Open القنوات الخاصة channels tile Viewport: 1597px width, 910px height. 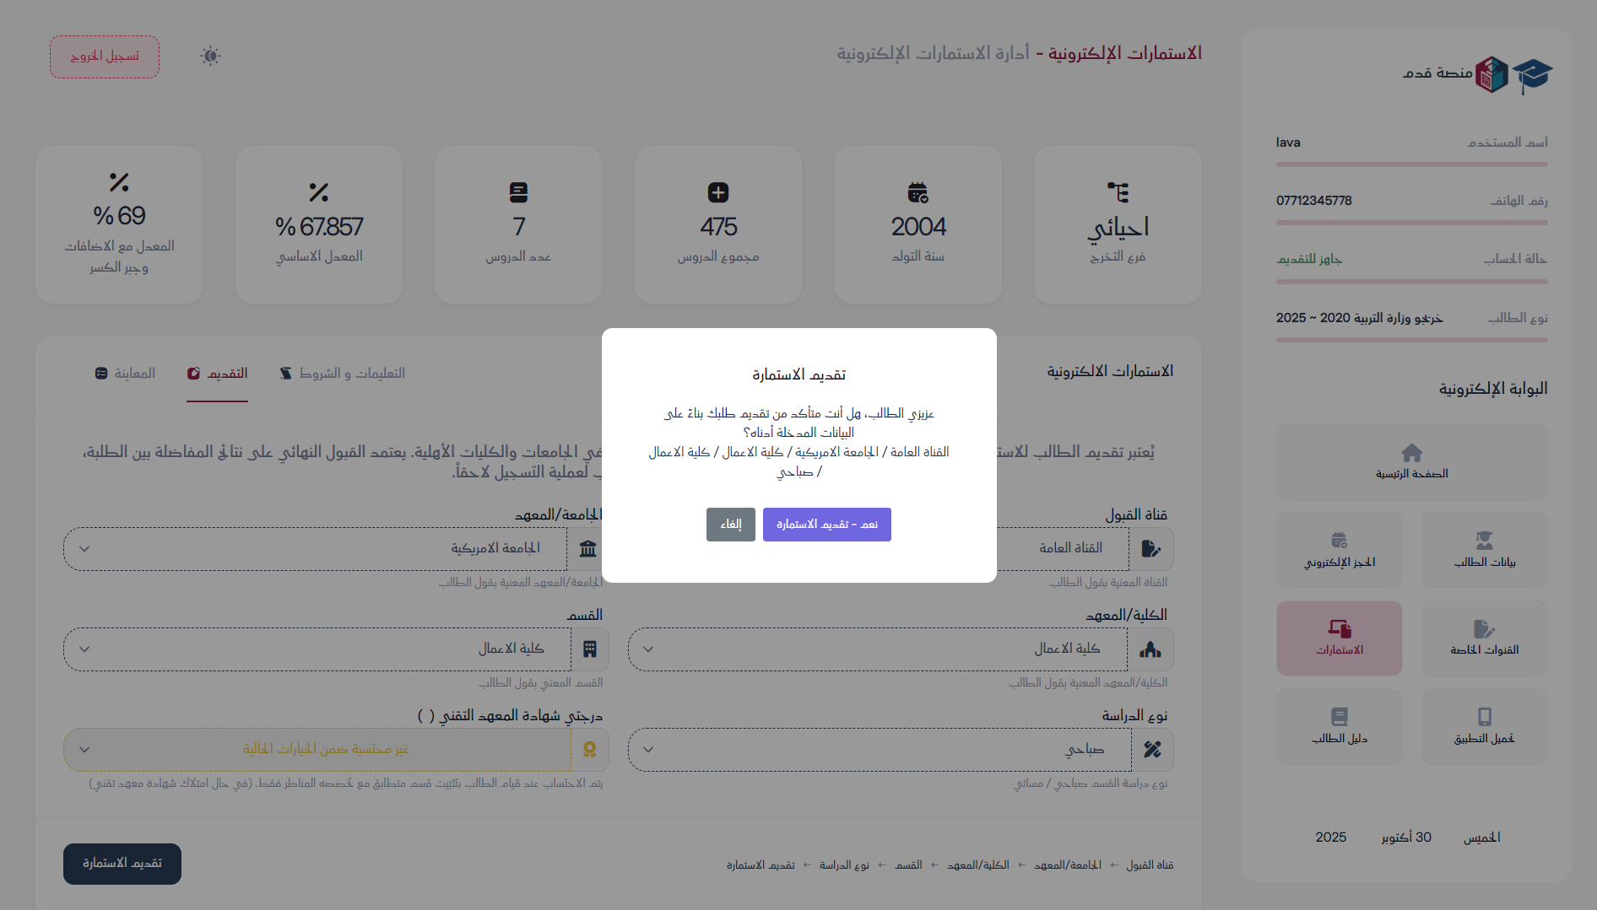point(1484,638)
